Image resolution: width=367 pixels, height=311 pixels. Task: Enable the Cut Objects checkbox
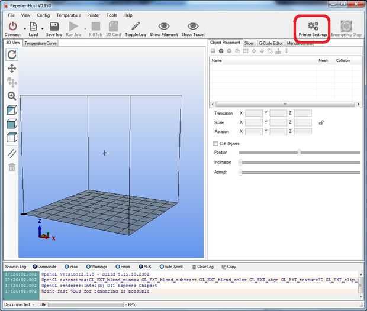coord(215,144)
